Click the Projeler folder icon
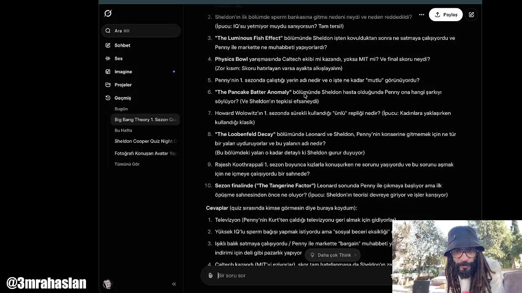522x293 pixels. pyautogui.click(x=108, y=85)
